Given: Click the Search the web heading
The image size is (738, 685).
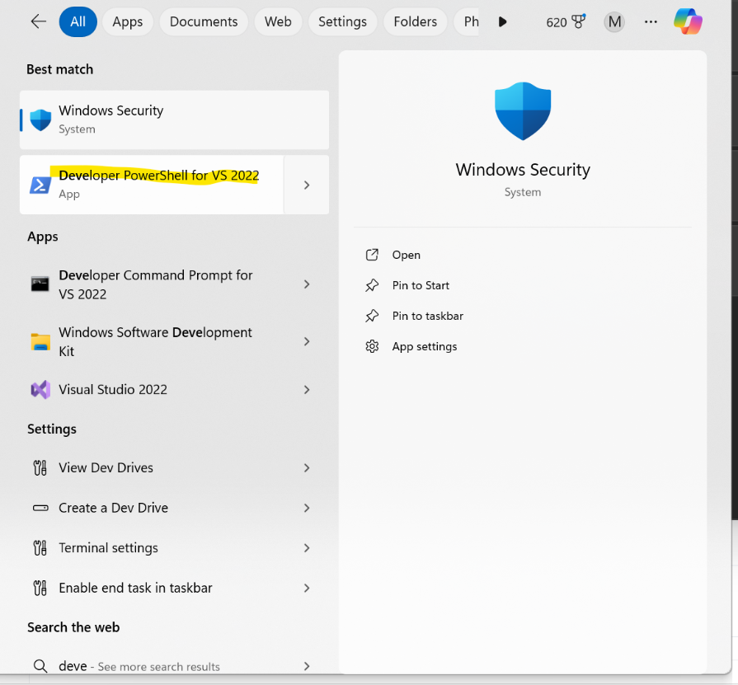Looking at the screenshot, I should pyautogui.click(x=73, y=627).
